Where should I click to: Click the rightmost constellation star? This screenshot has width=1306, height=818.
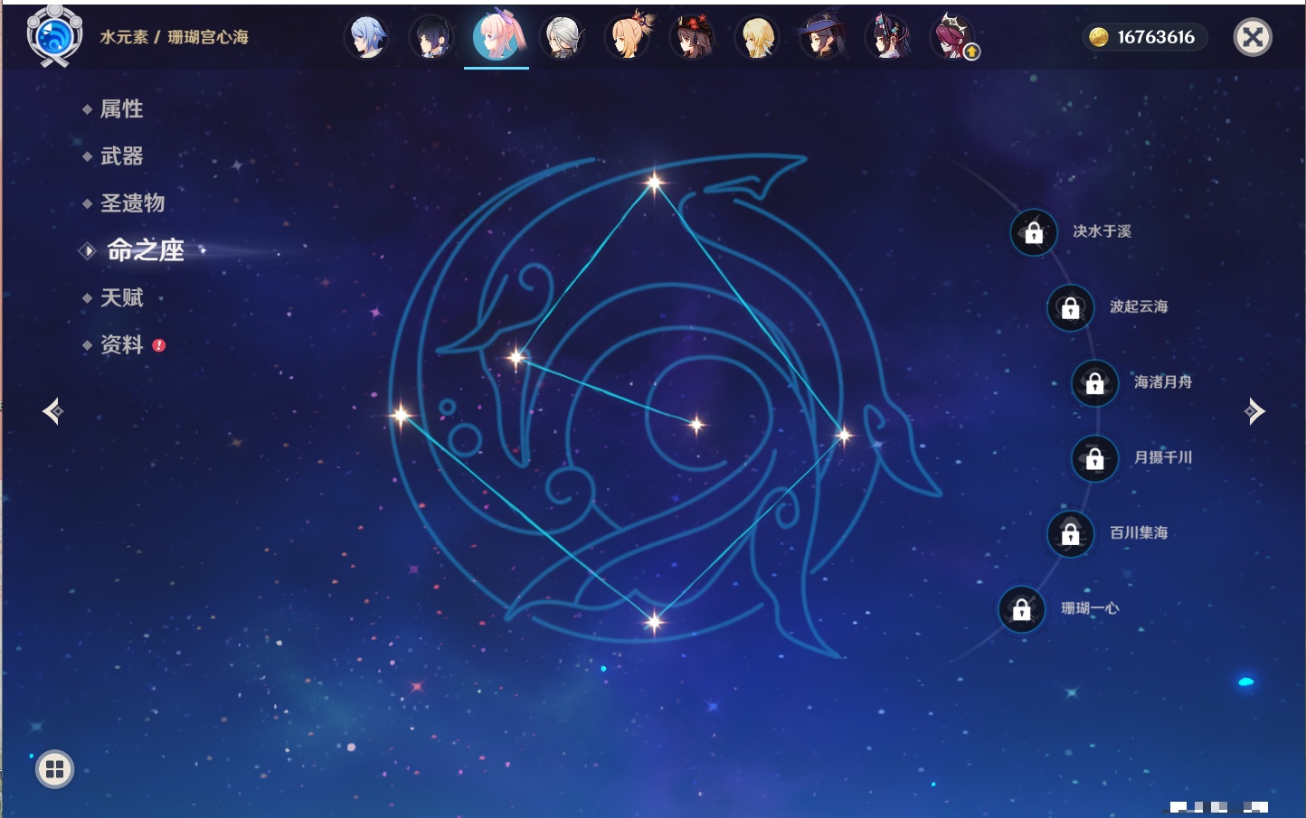pyautogui.click(x=844, y=436)
